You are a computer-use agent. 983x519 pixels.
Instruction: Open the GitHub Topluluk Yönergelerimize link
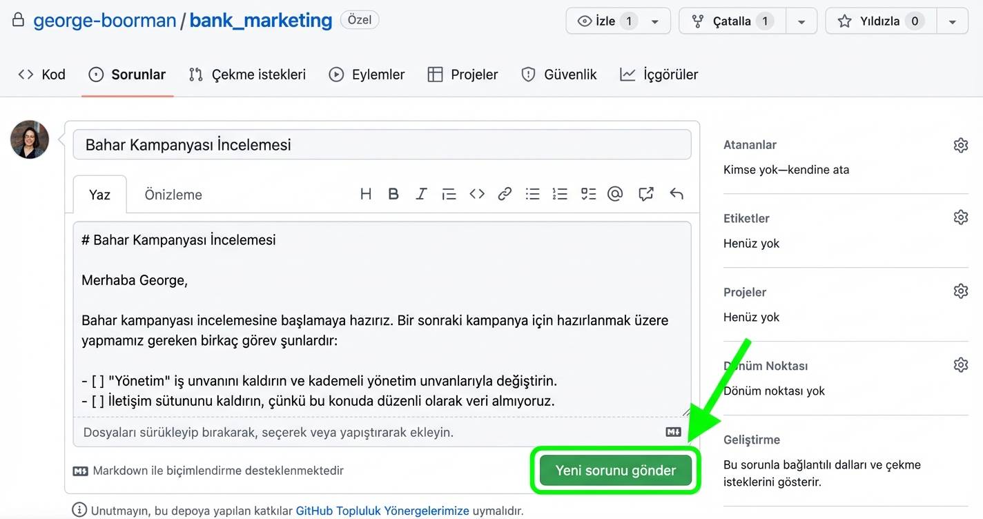click(382, 511)
